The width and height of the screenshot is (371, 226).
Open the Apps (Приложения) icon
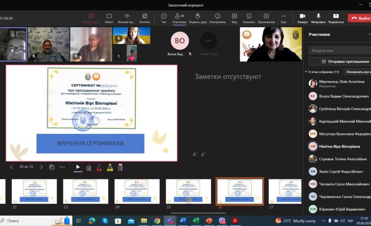pyautogui.click(x=266, y=18)
